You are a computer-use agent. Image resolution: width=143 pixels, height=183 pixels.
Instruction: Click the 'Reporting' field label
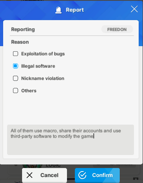pyautogui.click(x=23, y=30)
